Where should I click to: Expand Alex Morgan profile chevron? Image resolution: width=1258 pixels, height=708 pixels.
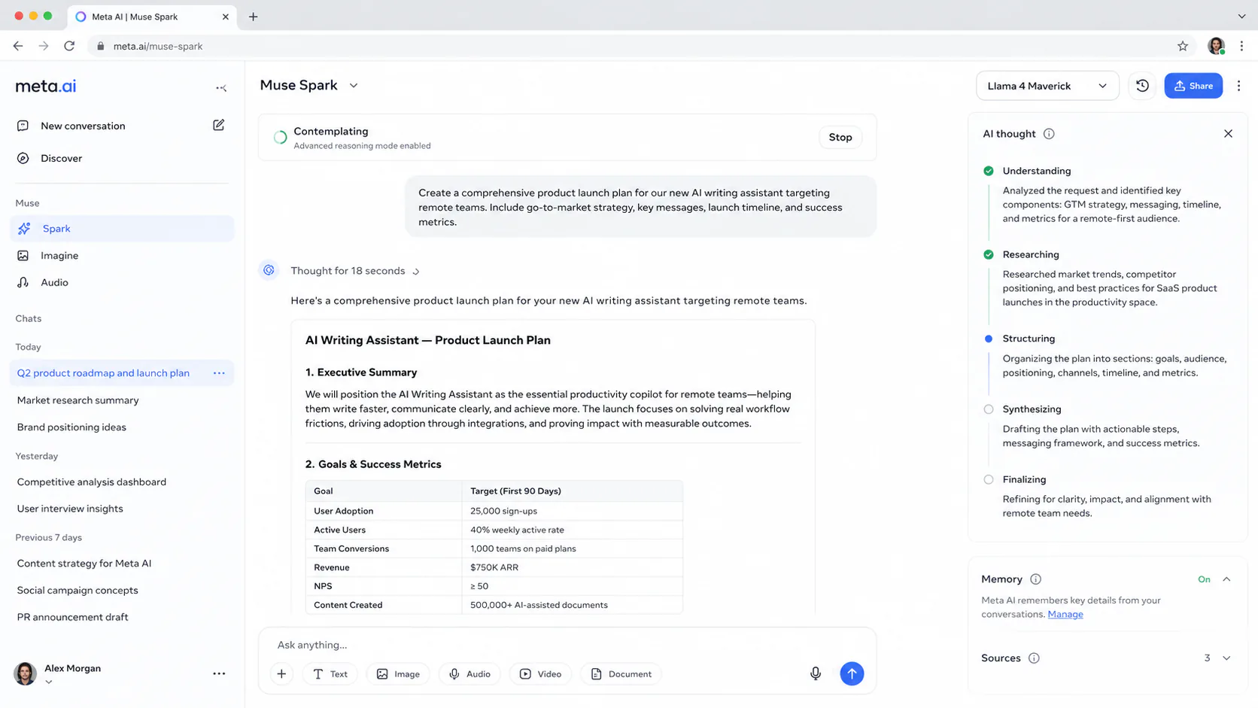click(48, 682)
